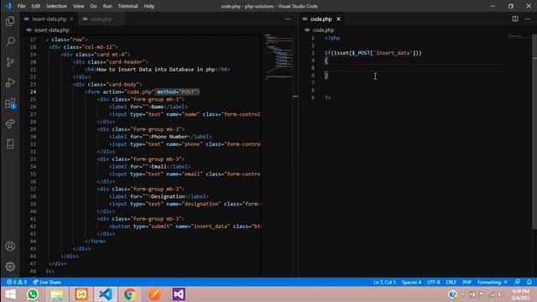Change file encoding via UTF-8
The height and width of the screenshot is (302, 537).
pyautogui.click(x=433, y=282)
